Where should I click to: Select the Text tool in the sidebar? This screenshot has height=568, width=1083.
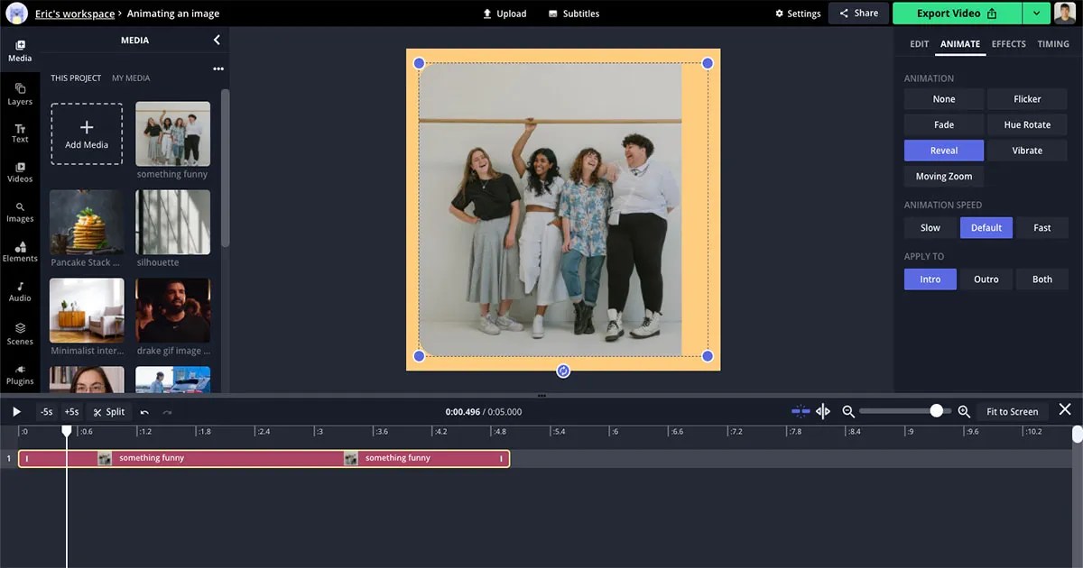(20, 133)
